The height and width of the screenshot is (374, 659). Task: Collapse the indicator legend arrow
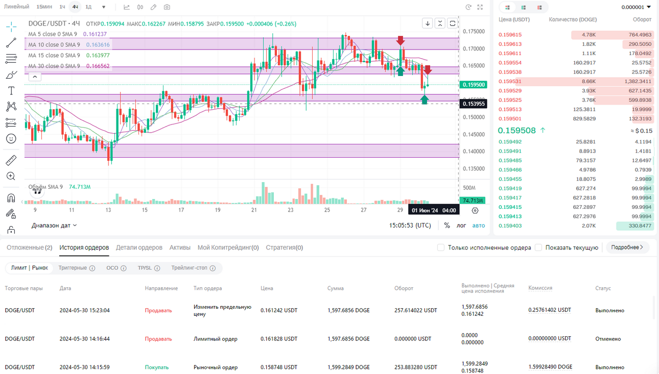pos(34,77)
